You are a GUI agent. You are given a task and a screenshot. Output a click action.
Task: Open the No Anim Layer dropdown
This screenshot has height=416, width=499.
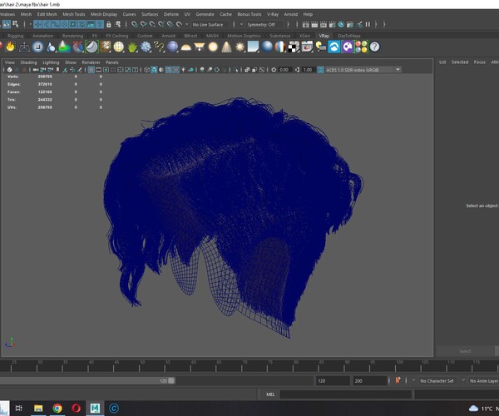click(x=484, y=381)
